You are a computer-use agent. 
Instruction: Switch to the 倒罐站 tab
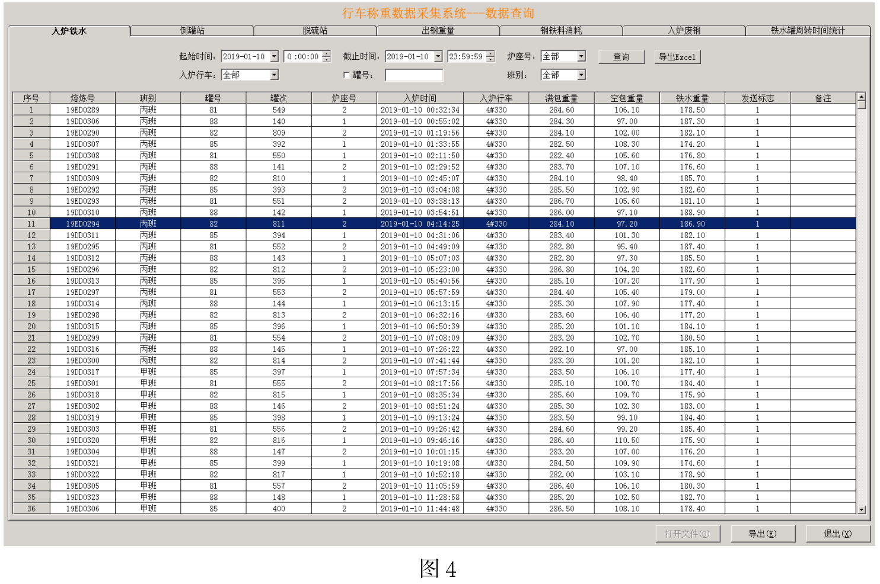click(192, 31)
